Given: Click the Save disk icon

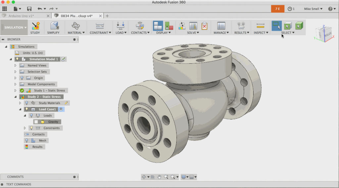Looking at the screenshot, I should pyautogui.click(x=29, y=9).
